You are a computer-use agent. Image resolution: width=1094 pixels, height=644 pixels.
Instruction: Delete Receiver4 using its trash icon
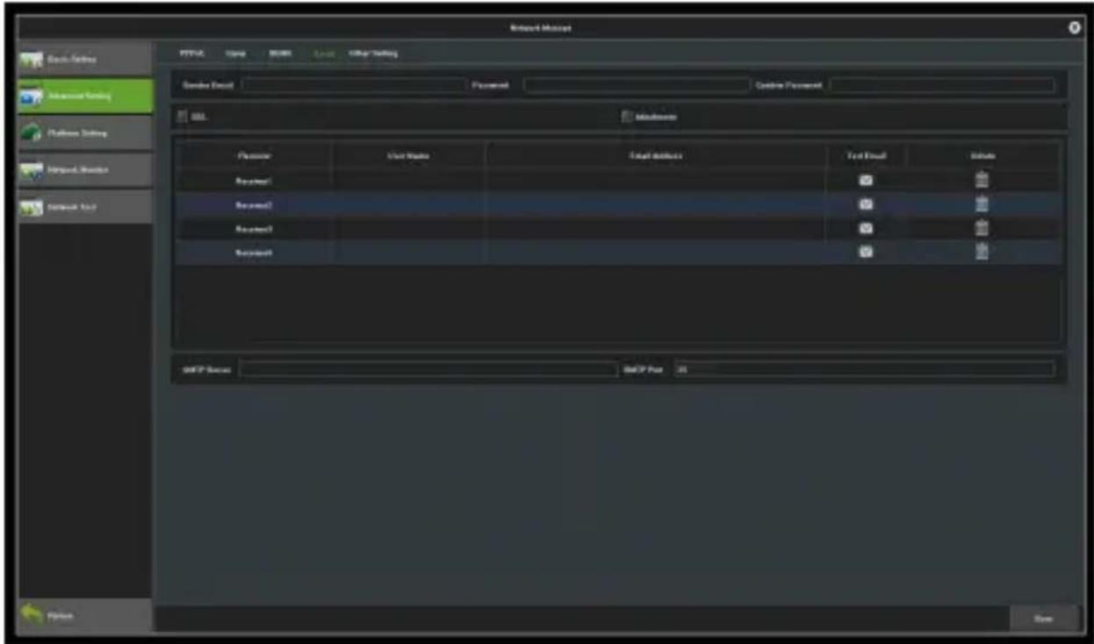tap(982, 251)
